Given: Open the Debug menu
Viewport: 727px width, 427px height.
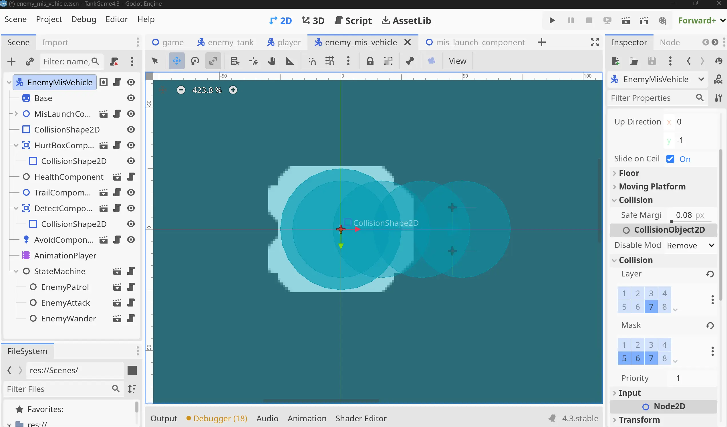Looking at the screenshot, I should [84, 19].
